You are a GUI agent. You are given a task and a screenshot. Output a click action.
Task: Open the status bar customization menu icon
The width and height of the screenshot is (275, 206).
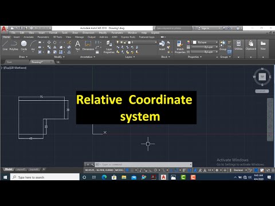tap(273, 170)
